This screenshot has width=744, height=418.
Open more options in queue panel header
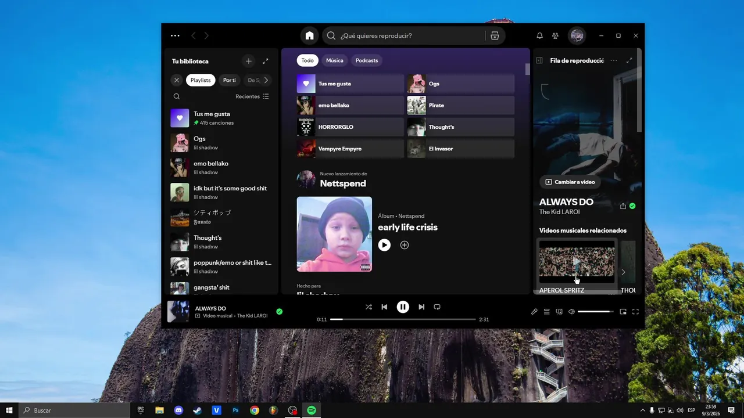coord(614,60)
